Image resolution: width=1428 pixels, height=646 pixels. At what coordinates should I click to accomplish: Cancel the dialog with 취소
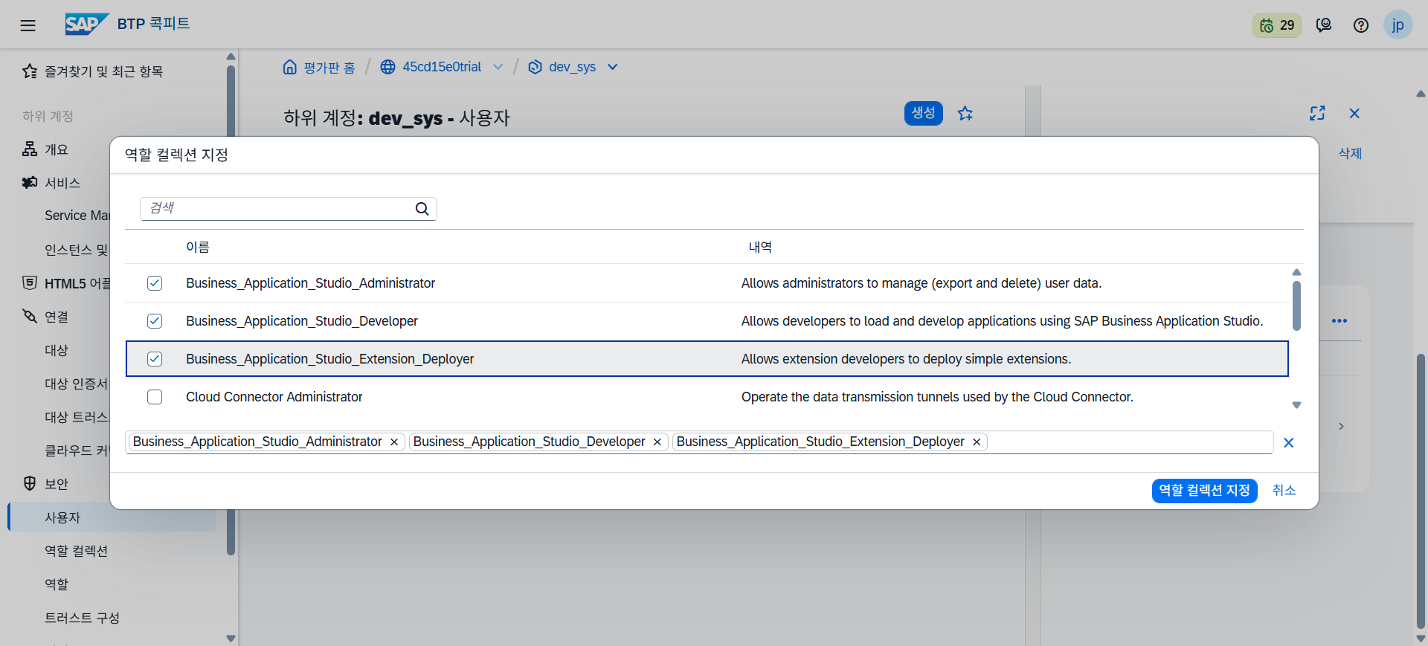[1284, 491]
